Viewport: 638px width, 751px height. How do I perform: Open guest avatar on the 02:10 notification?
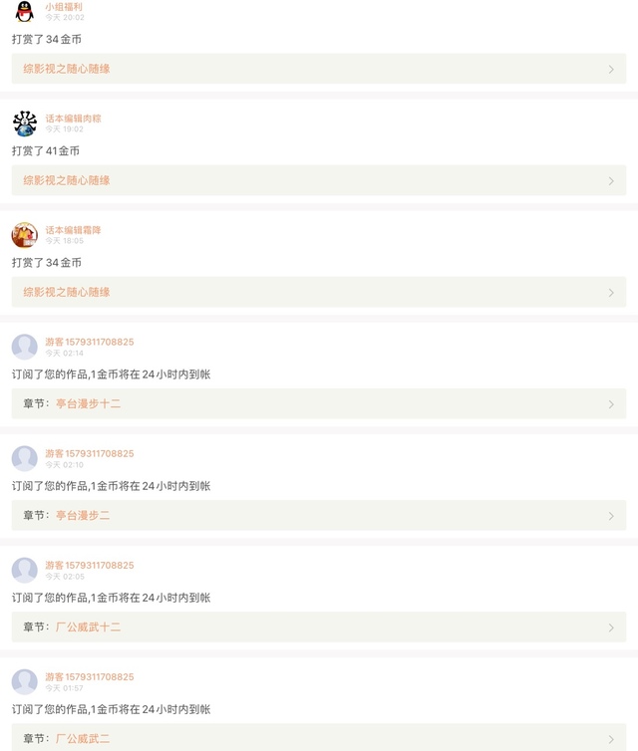coord(25,458)
